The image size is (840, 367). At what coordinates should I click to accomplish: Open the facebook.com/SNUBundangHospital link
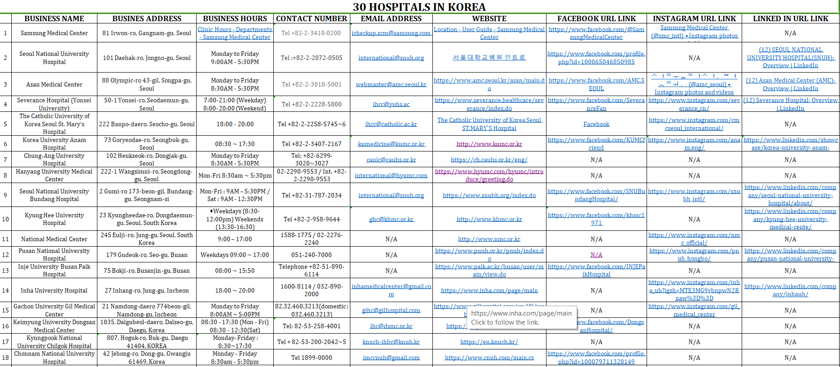tap(597, 195)
